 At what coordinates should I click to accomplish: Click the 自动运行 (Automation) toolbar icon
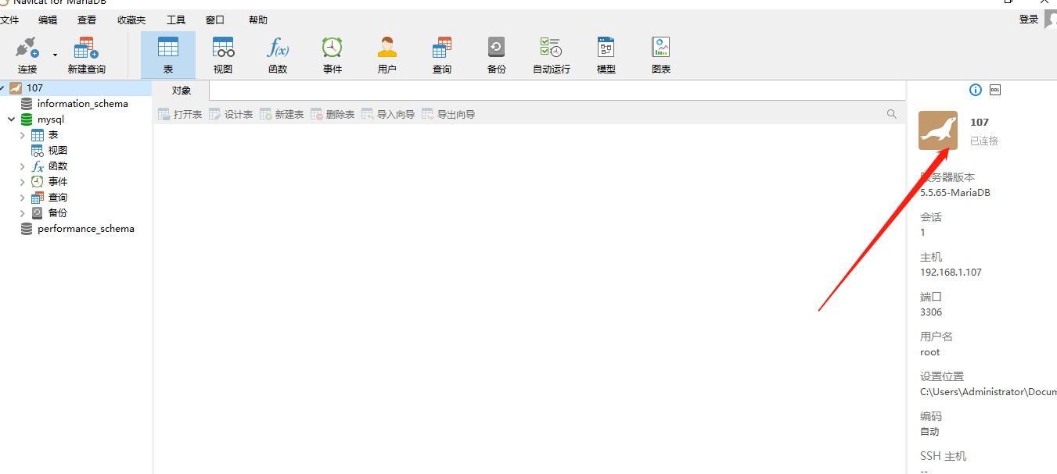(550, 53)
